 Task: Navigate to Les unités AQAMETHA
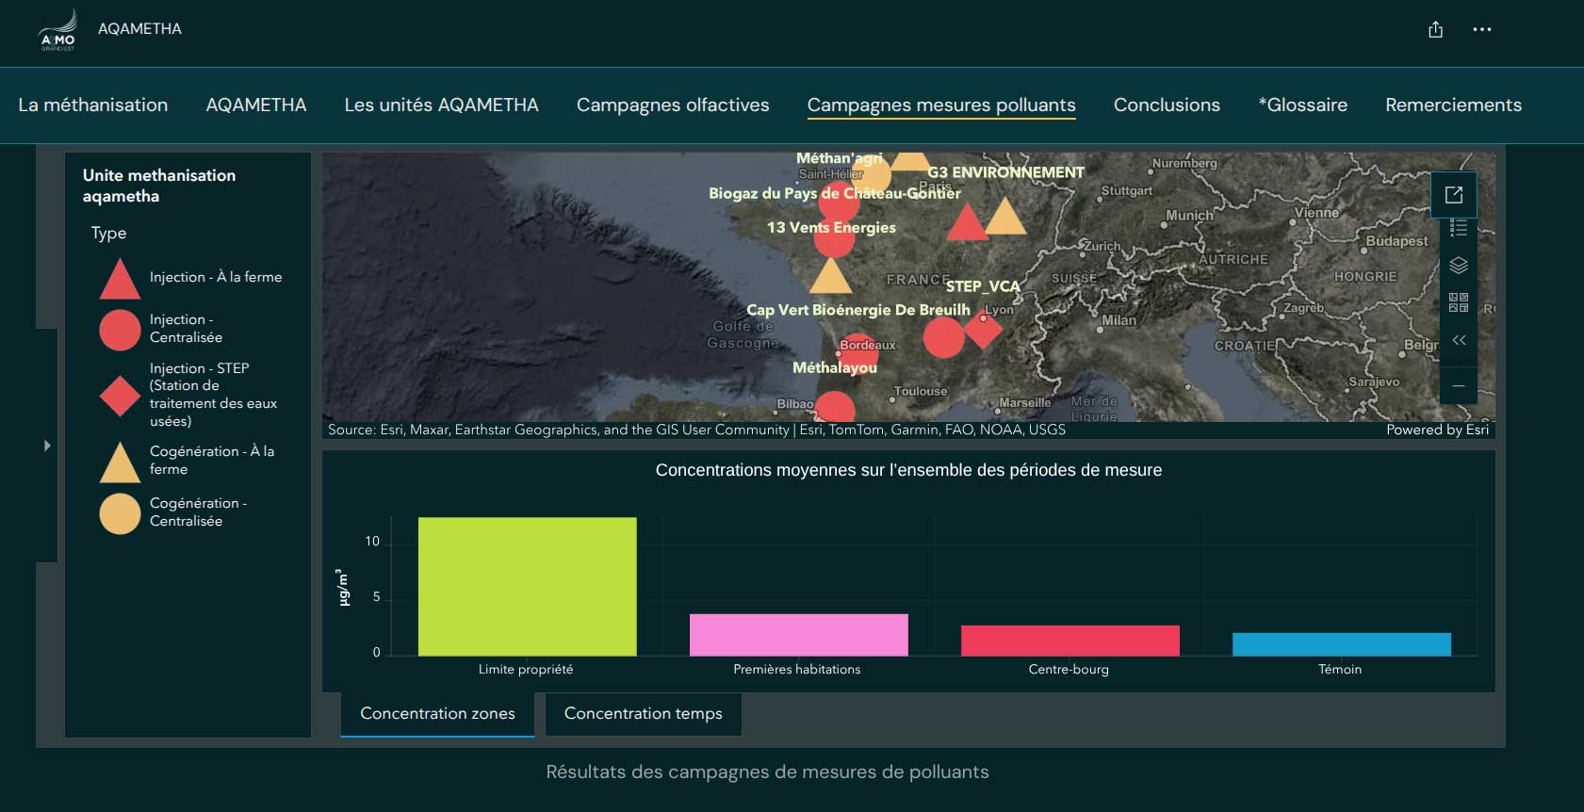441,106
